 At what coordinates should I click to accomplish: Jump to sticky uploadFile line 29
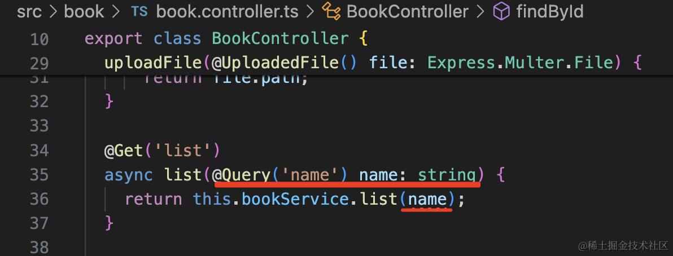tap(373, 62)
